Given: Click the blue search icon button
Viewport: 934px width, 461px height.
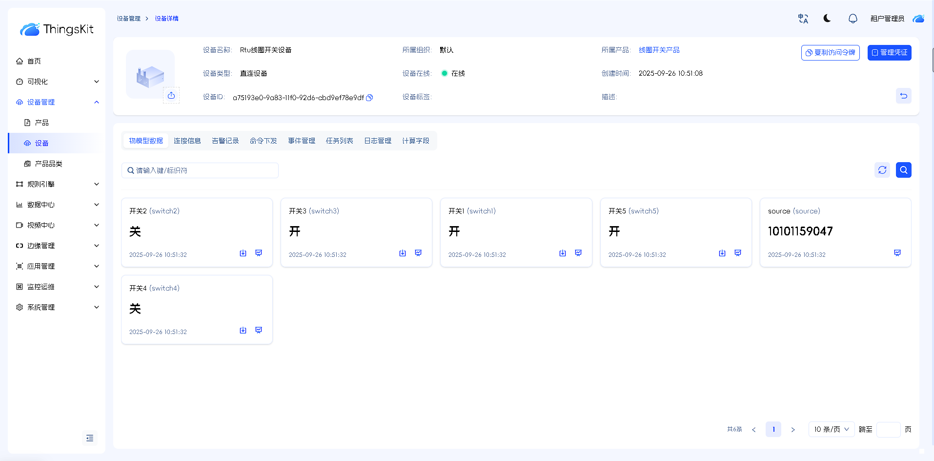Looking at the screenshot, I should (903, 170).
